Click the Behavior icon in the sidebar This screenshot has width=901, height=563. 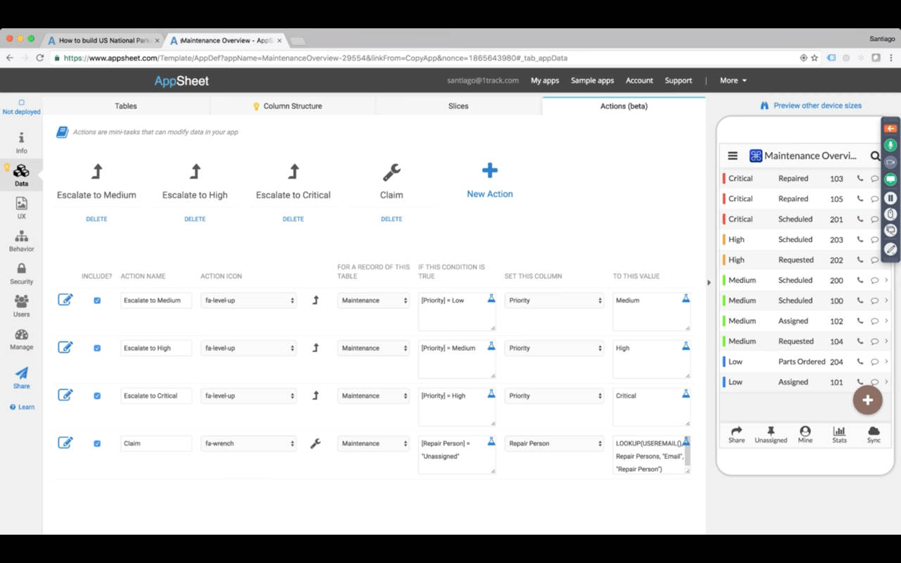coord(20,239)
